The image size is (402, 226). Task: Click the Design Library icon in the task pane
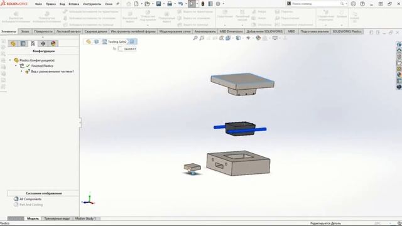399,56
